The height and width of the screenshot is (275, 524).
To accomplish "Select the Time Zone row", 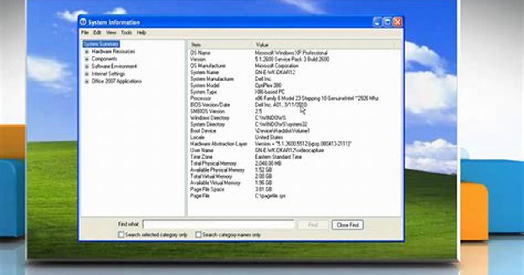I will (295, 157).
